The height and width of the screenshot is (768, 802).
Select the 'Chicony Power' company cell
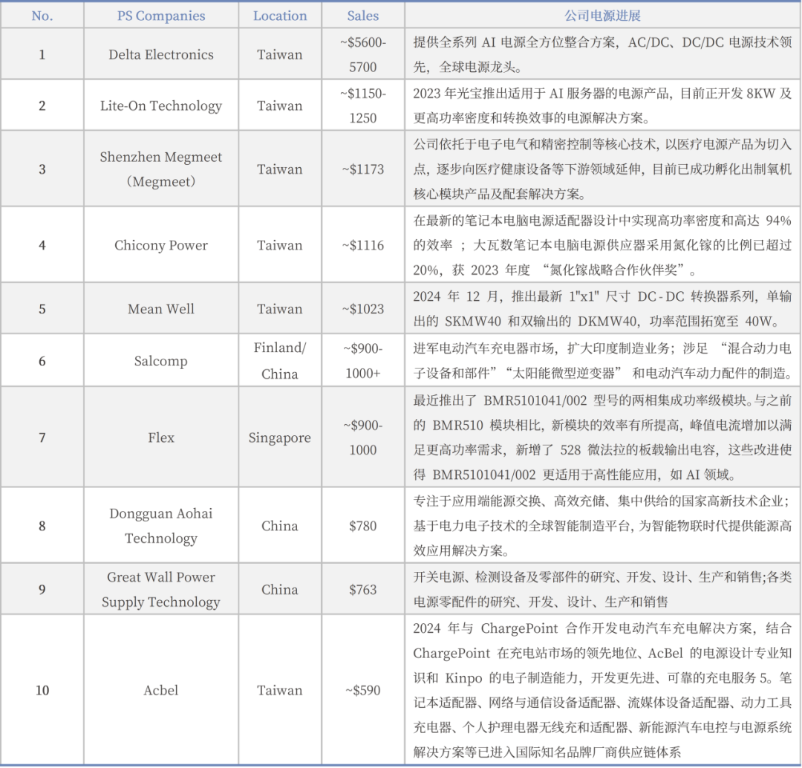click(161, 245)
